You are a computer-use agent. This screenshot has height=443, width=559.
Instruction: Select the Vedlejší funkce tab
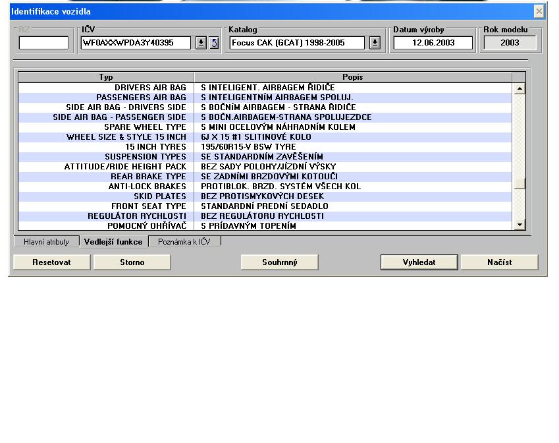pos(113,242)
